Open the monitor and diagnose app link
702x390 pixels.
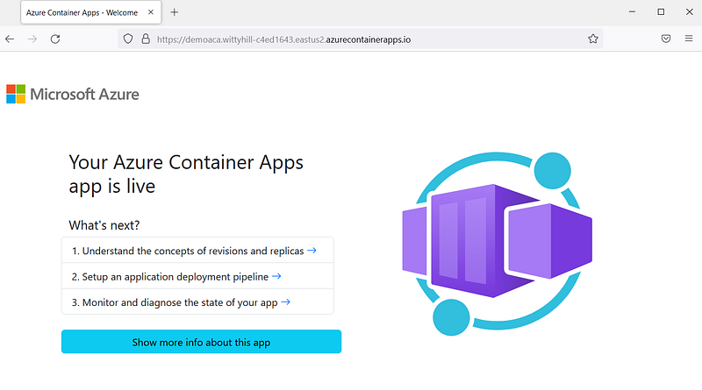click(x=197, y=302)
